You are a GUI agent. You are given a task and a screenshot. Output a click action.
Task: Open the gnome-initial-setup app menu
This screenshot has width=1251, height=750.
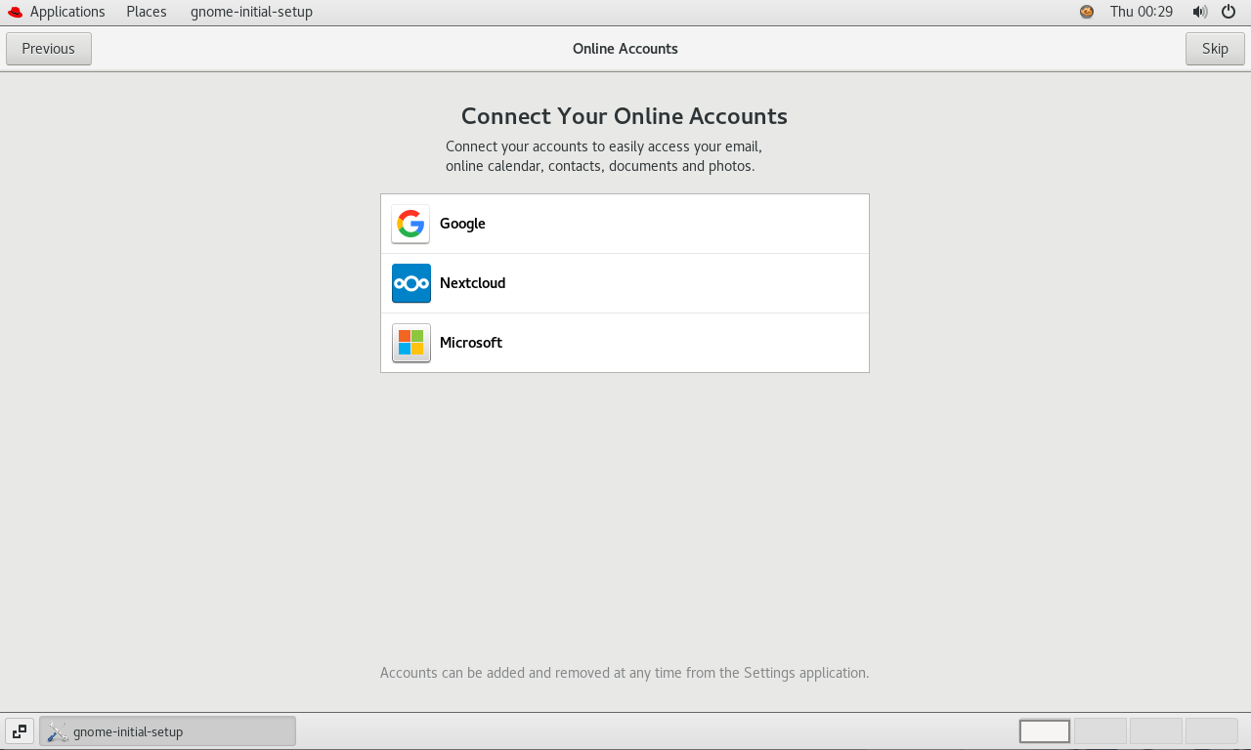251,12
